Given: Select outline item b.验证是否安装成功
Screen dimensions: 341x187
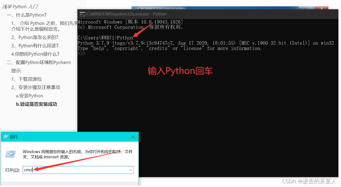Looking at the screenshot, I should [x=36, y=104].
